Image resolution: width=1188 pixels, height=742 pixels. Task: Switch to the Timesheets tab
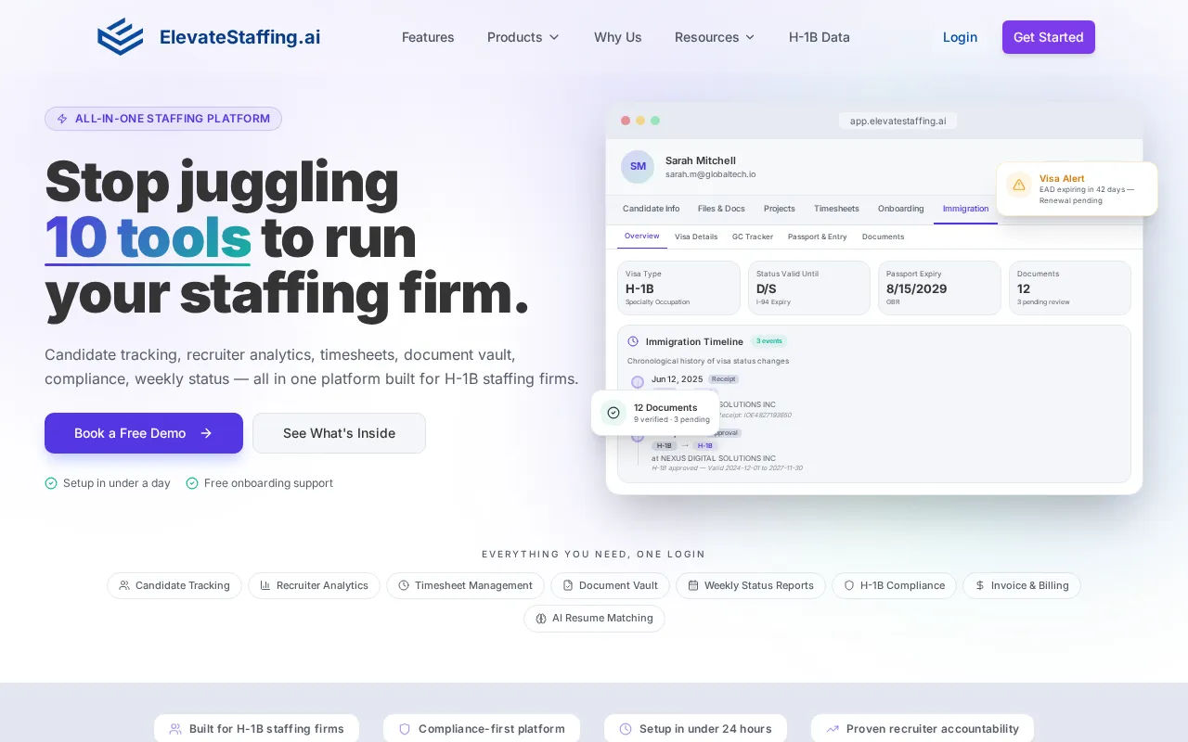836,209
